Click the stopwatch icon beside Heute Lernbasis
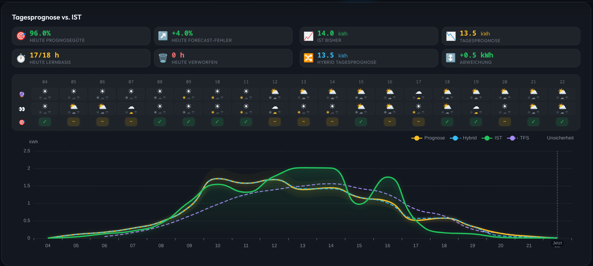This screenshot has height=266, width=593. pyautogui.click(x=21, y=58)
